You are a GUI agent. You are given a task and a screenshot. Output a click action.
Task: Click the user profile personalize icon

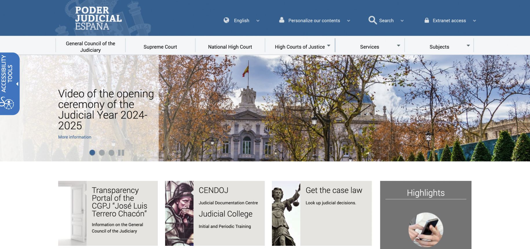tap(282, 20)
